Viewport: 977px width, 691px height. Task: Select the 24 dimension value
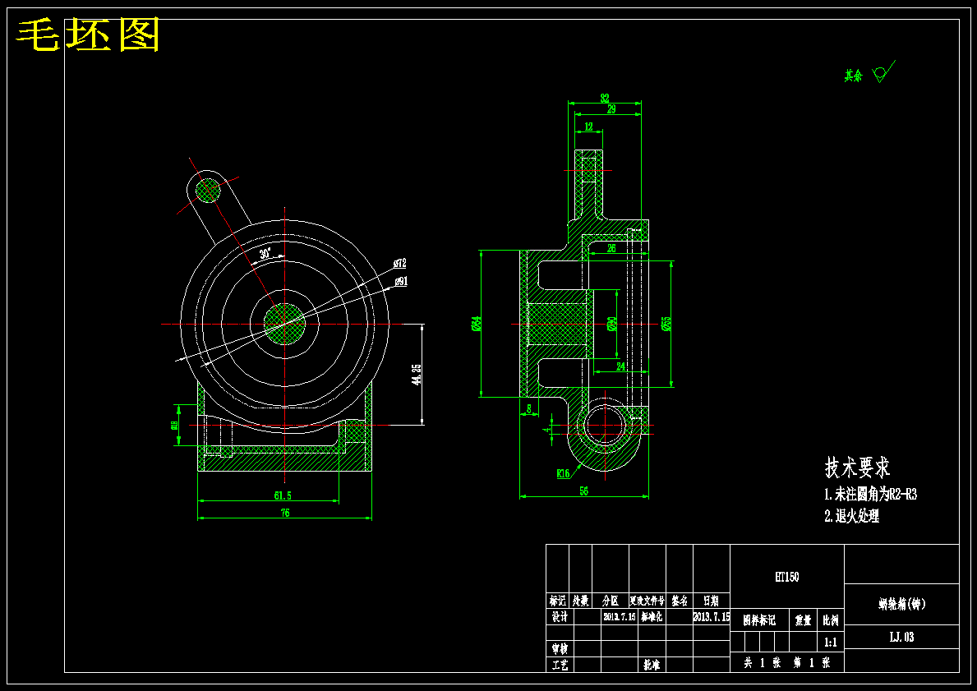(620, 366)
